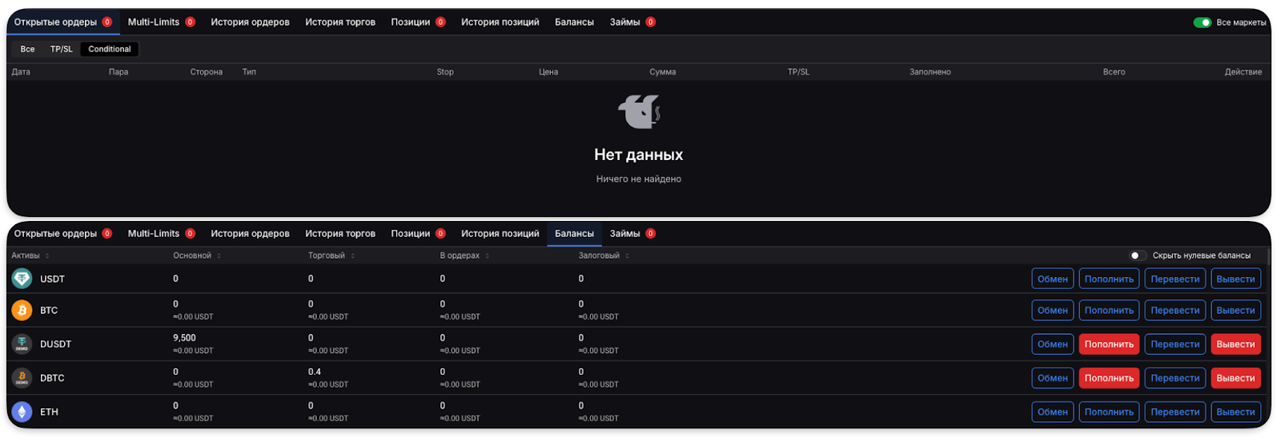
Task: Sort balances by 'В ордерах' column
Action: [x=464, y=255]
